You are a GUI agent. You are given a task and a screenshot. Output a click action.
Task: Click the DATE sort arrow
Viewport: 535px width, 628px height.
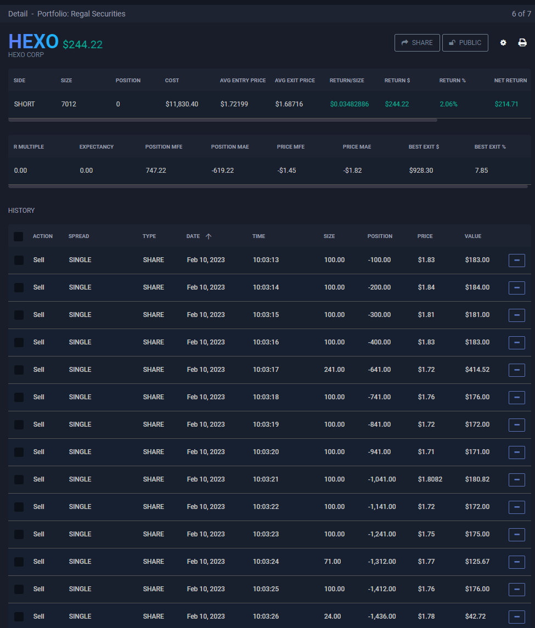click(x=209, y=236)
